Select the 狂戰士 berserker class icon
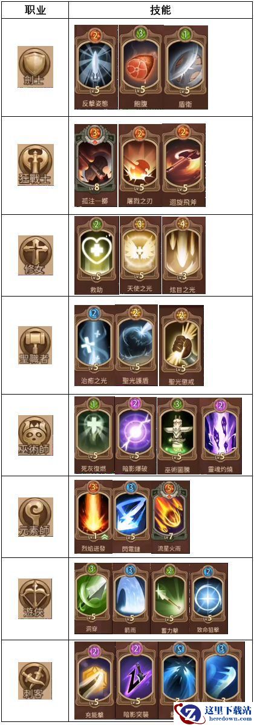Viewport: 254px width, 725px height. point(36,165)
